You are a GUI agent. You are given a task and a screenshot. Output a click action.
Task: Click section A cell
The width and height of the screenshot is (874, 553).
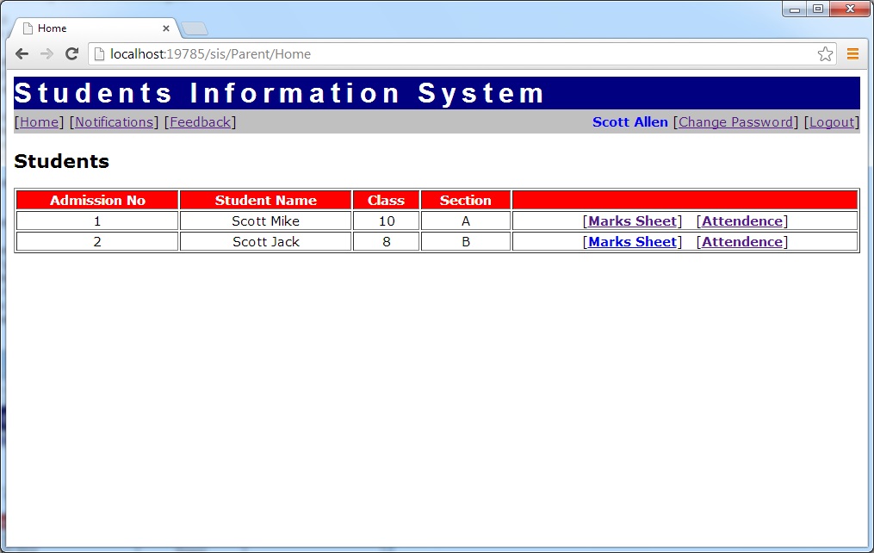466,221
